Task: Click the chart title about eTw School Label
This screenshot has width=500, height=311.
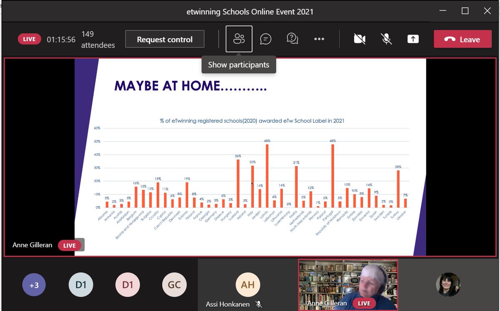Action: point(252,121)
